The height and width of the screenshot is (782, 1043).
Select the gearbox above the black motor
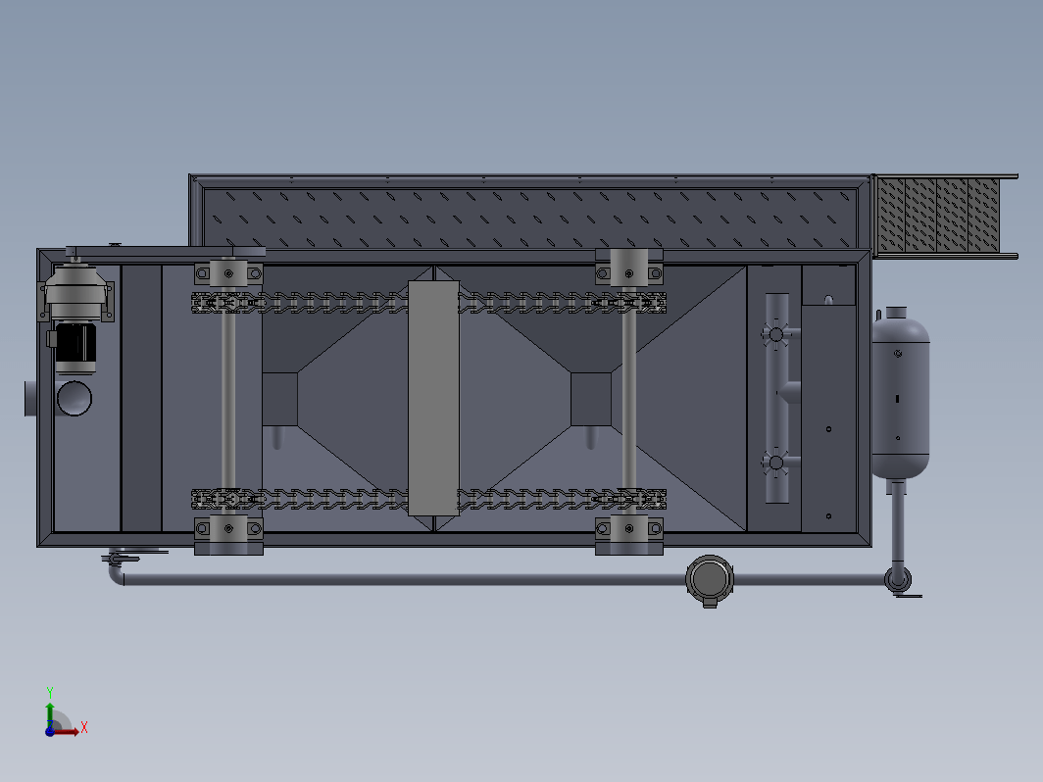tap(75, 293)
